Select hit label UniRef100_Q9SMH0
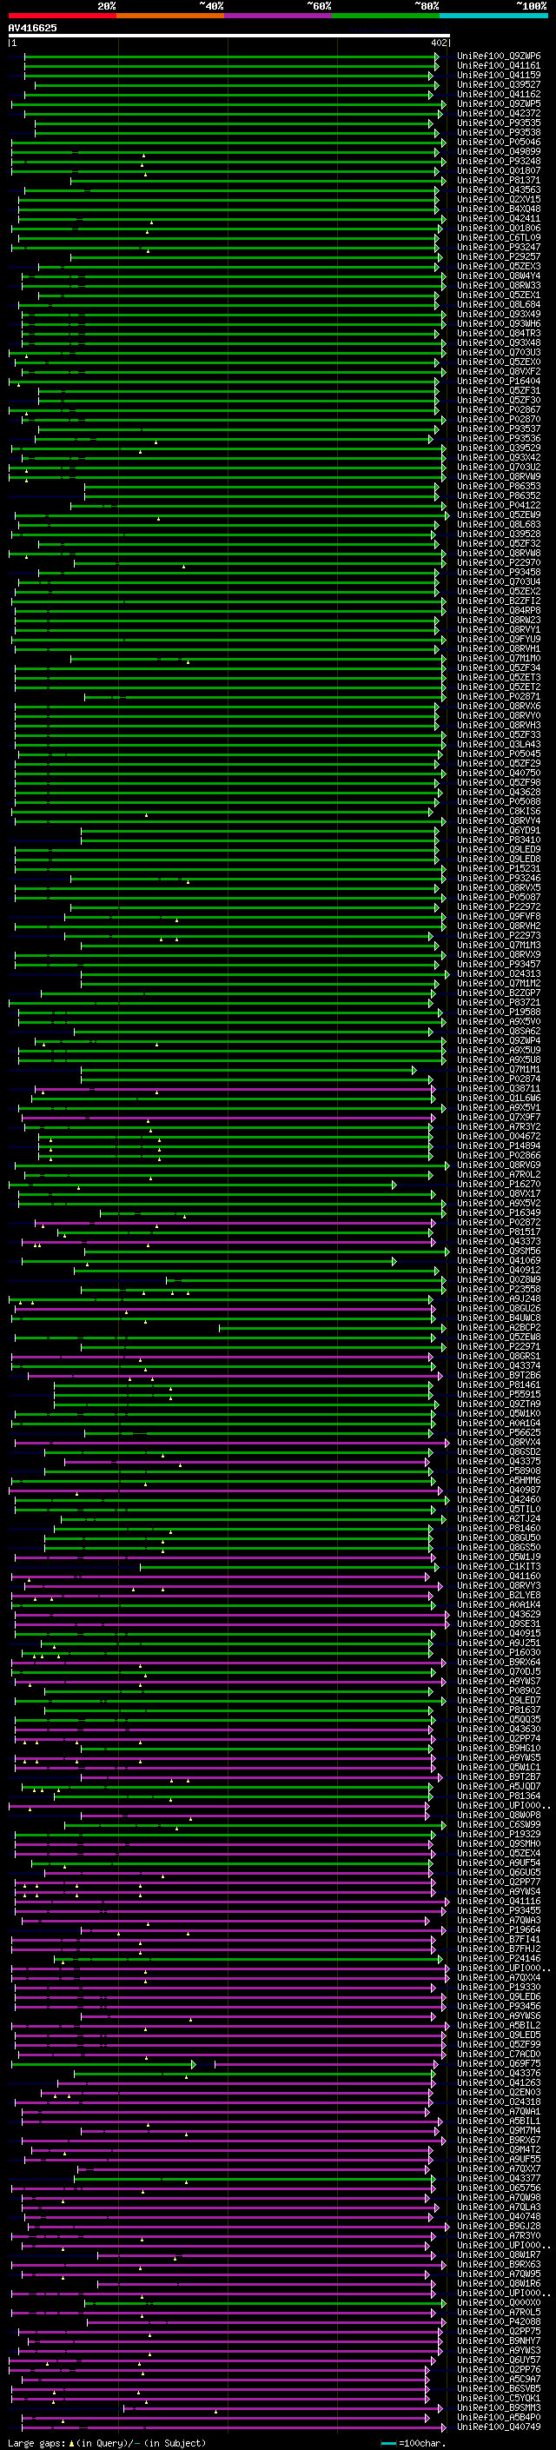 click(499, 1843)
